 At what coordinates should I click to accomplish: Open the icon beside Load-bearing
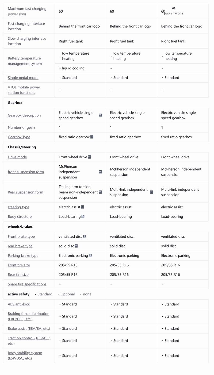click(x=83, y=216)
